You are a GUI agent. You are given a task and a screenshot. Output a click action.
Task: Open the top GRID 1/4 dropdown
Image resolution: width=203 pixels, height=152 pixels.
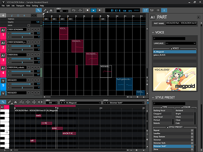[62, 11]
